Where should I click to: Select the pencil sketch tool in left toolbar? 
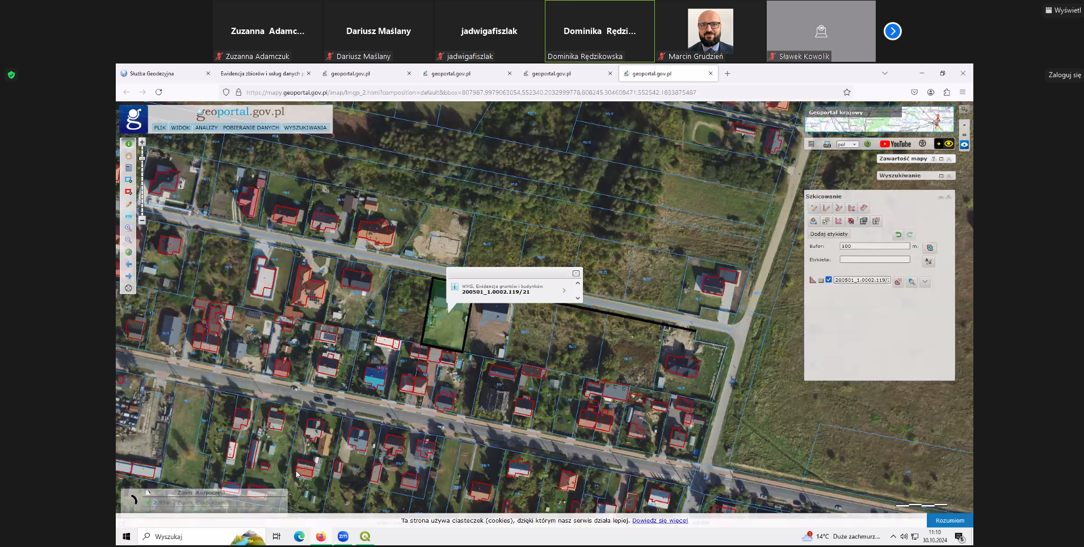point(128,204)
